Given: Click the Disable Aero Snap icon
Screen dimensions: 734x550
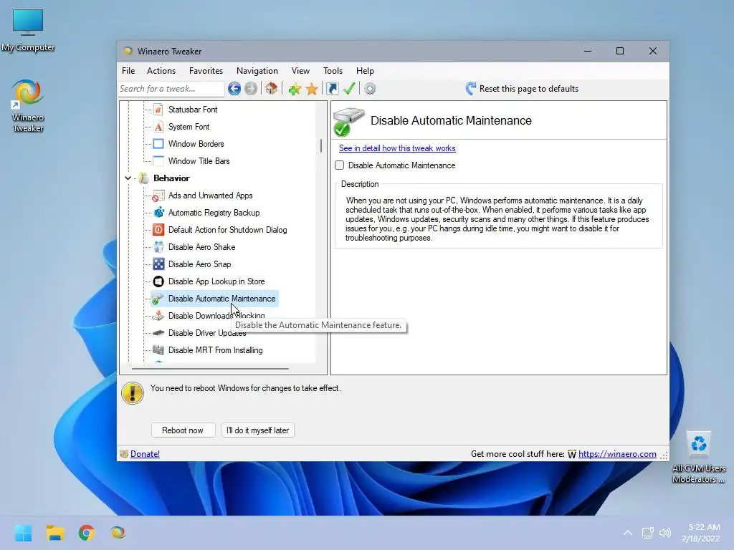Looking at the screenshot, I should [x=158, y=264].
